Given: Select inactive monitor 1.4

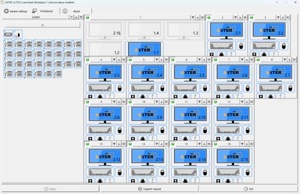Looking at the screenshot, I should [144, 31].
